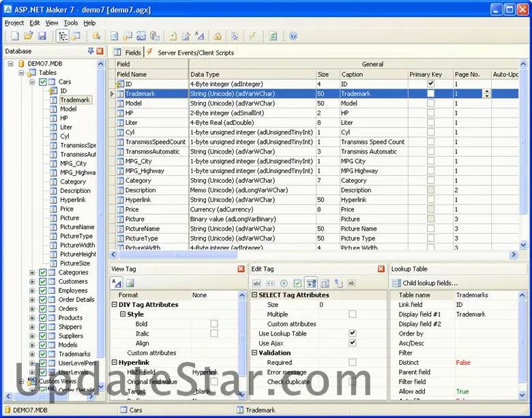Collapse SELECT Tag Attributes section

[x=254, y=295]
